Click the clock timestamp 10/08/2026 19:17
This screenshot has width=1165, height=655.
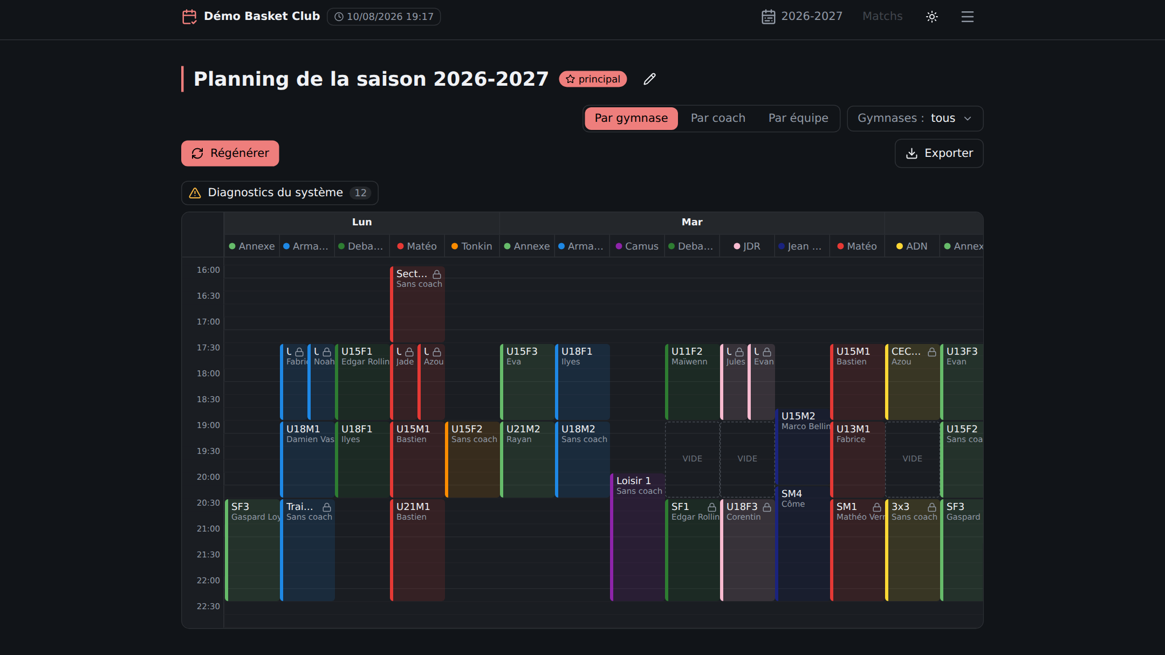pyautogui.click(x=384, y=17)
